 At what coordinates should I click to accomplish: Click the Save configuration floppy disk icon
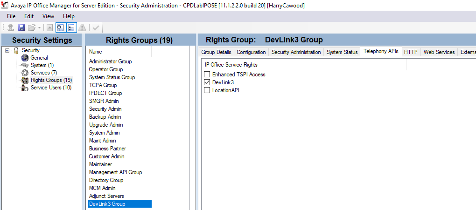coord(21,28)
